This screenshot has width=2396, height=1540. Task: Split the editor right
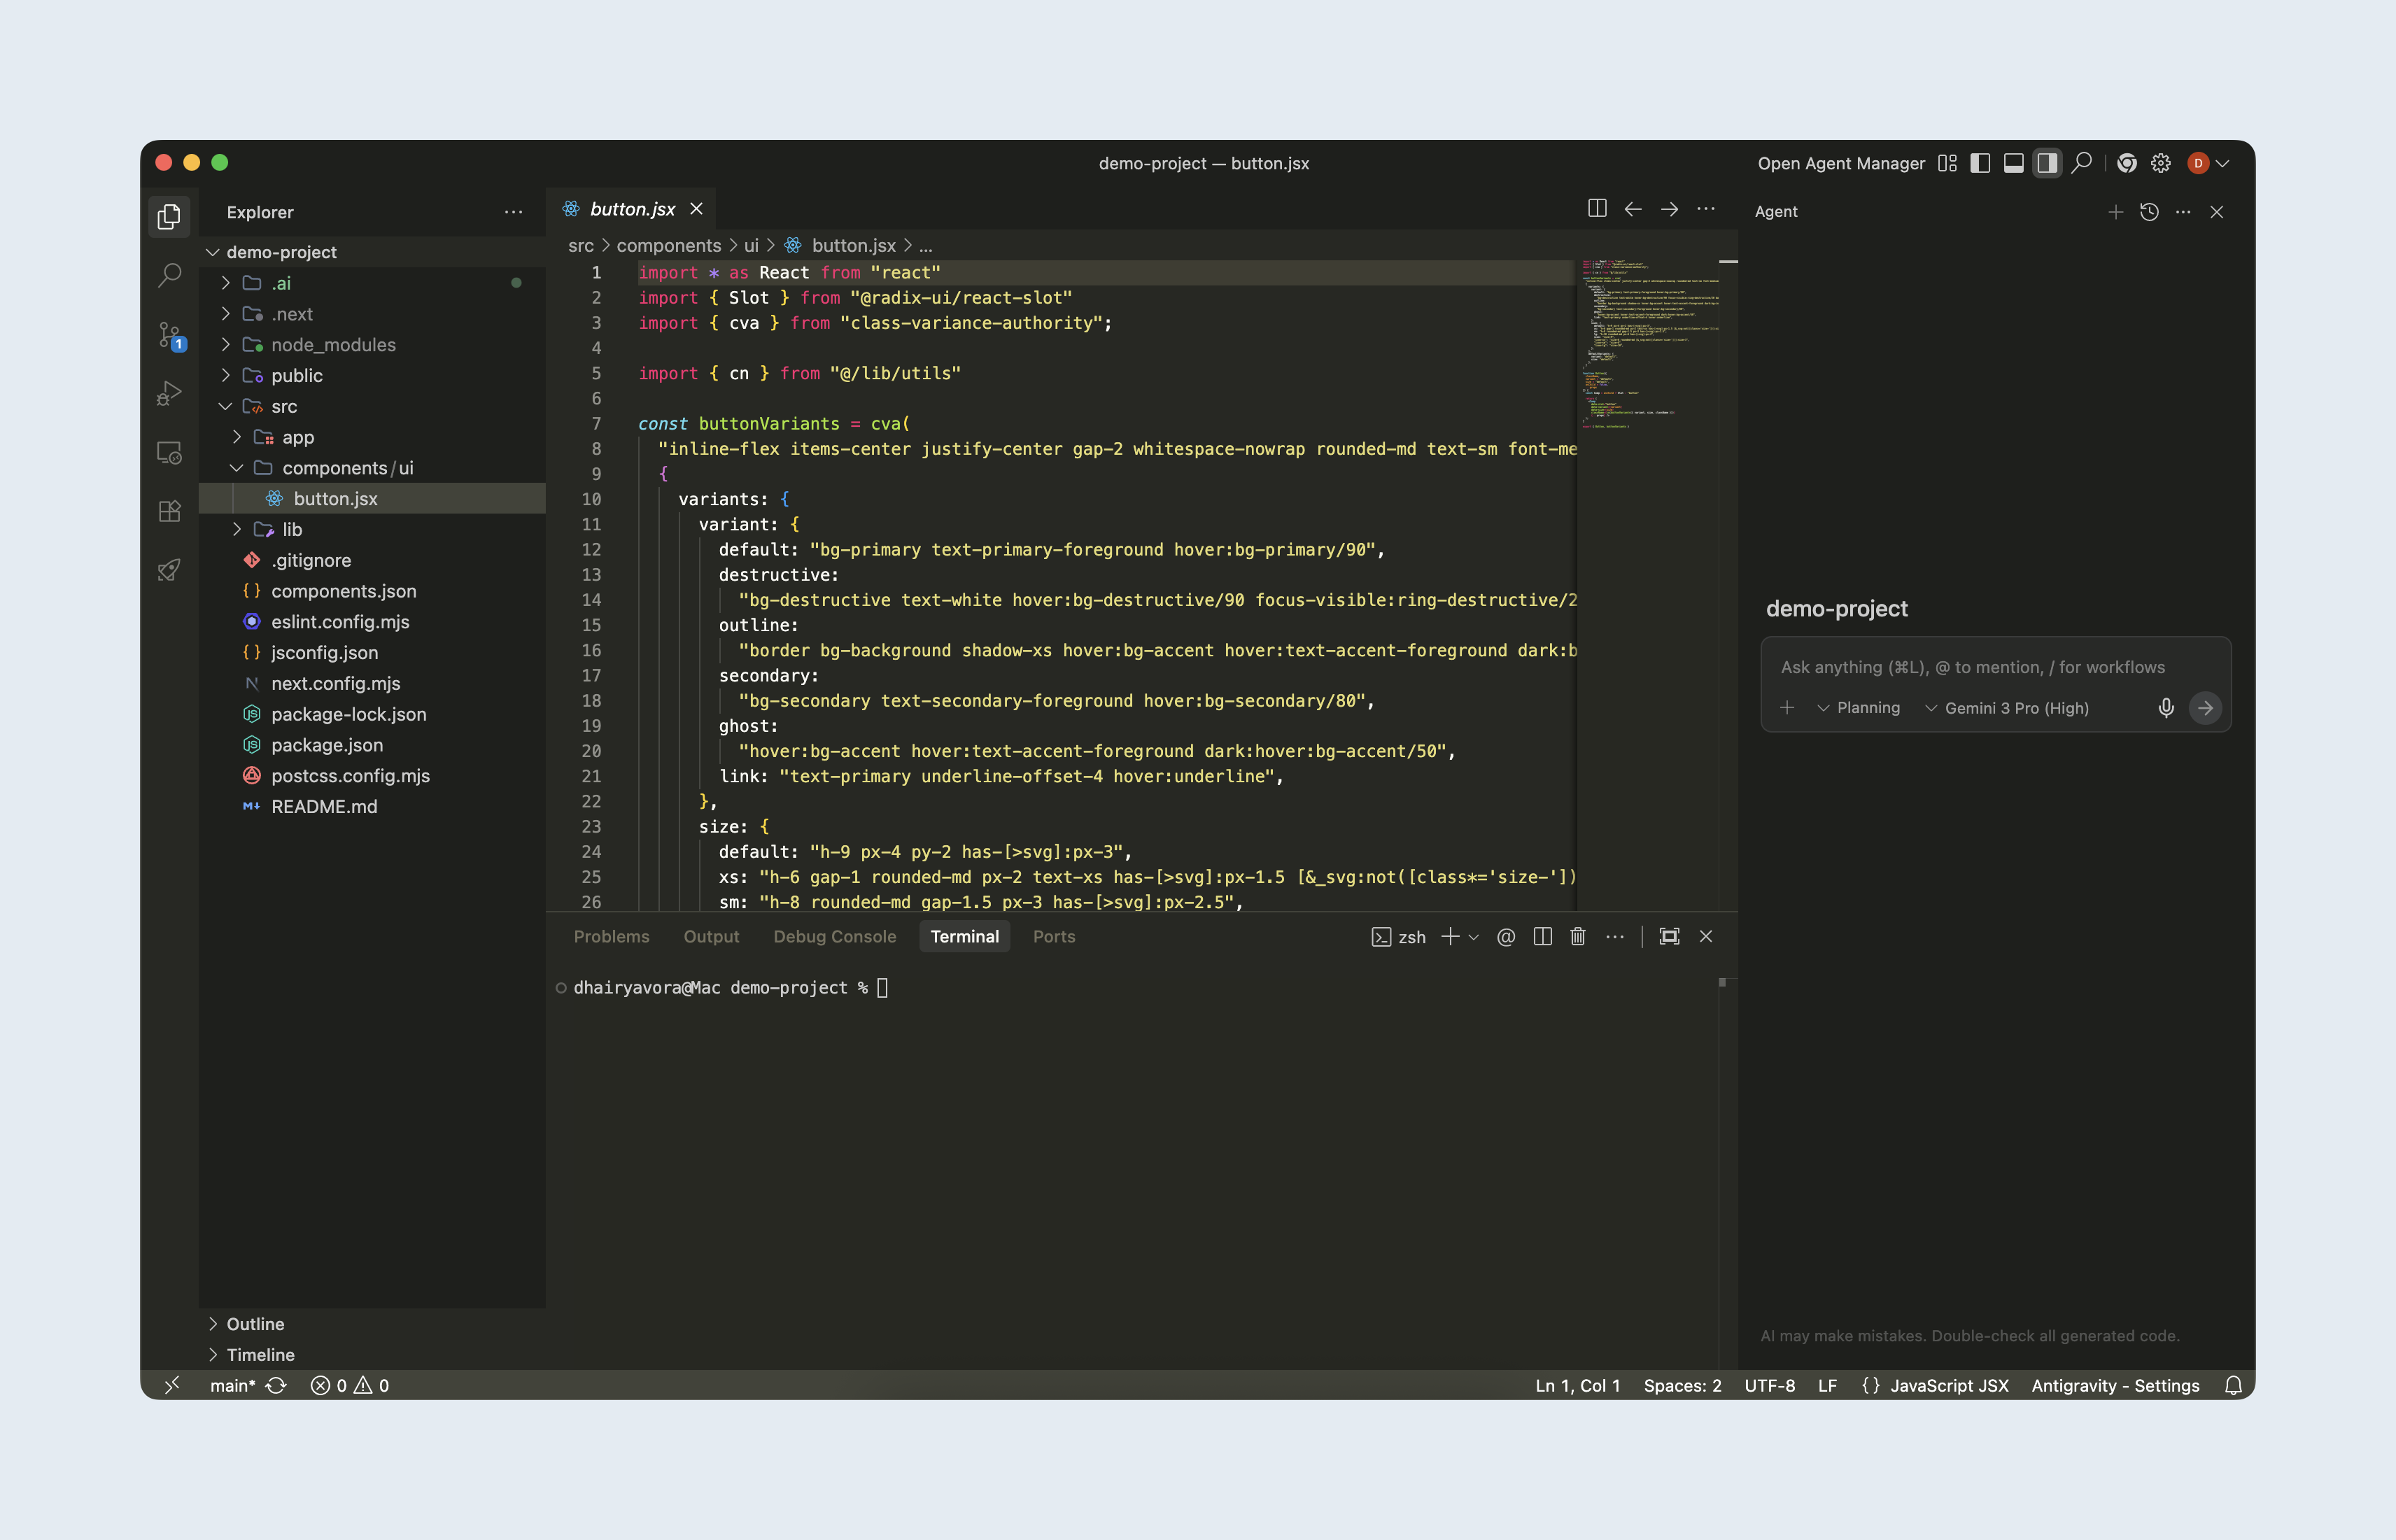click(1597, 209)
